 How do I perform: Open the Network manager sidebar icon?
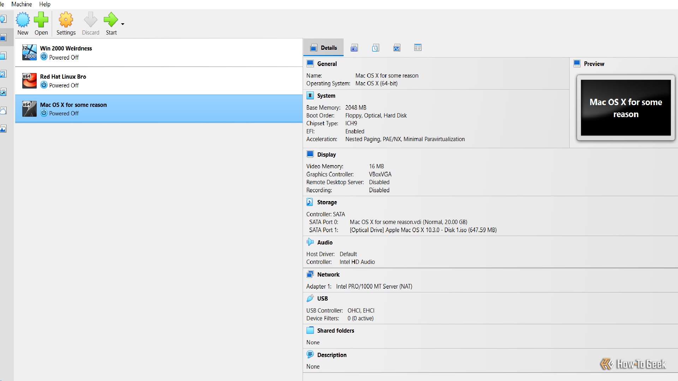pyautogui.click(x=3, y=92)
